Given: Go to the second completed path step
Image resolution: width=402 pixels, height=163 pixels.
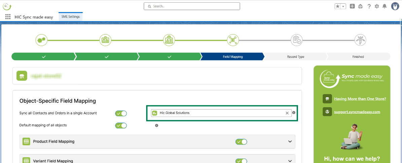Looking at the screenshot, I should [106, 56].
